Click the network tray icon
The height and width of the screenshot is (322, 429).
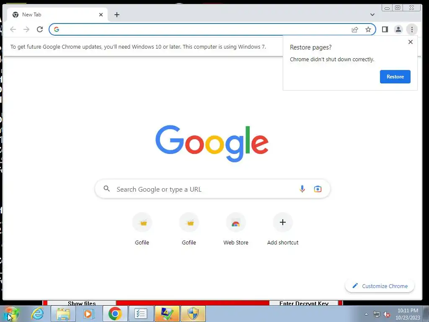pyautogui.click(x=377, y=314)
